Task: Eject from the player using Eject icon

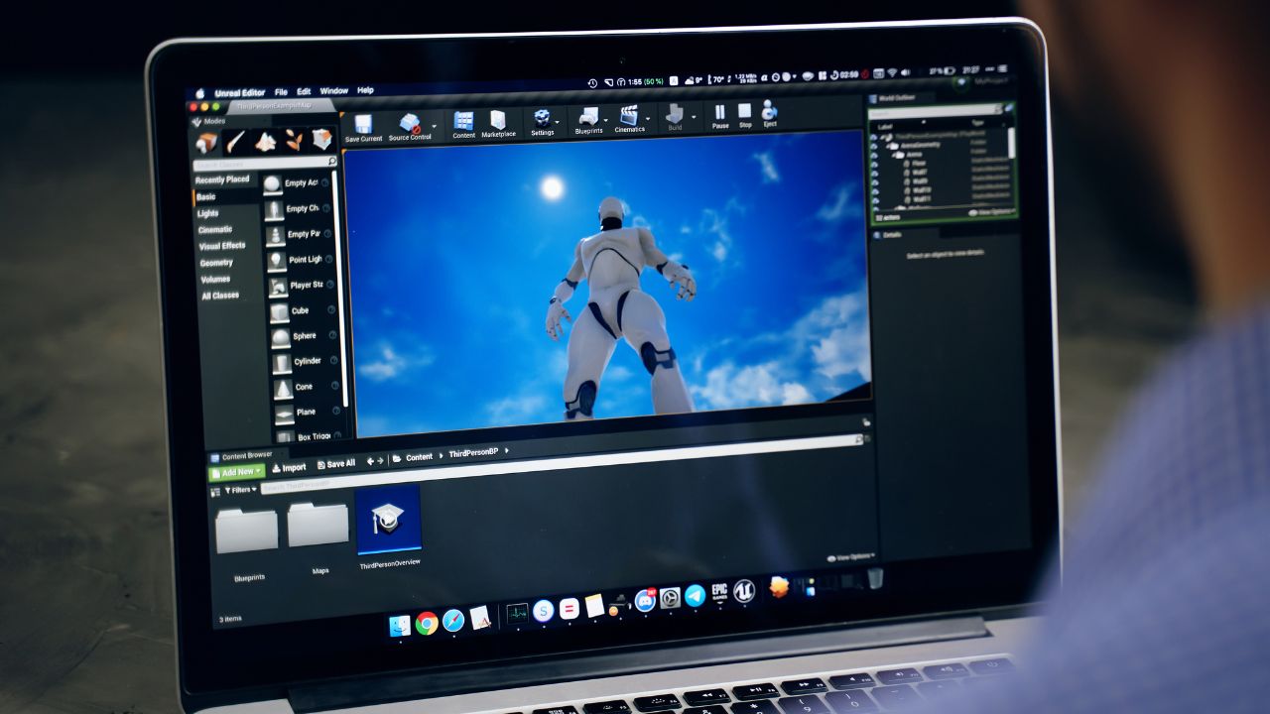Action: 769,112
